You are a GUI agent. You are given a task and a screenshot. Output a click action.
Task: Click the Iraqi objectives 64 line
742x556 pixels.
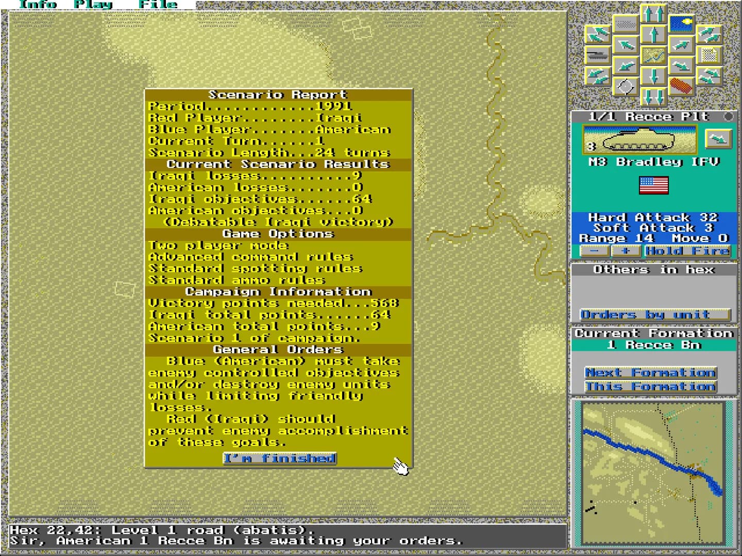pos(260,199)
